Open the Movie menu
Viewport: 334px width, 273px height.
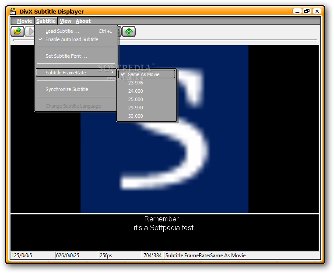pos(25,21)
